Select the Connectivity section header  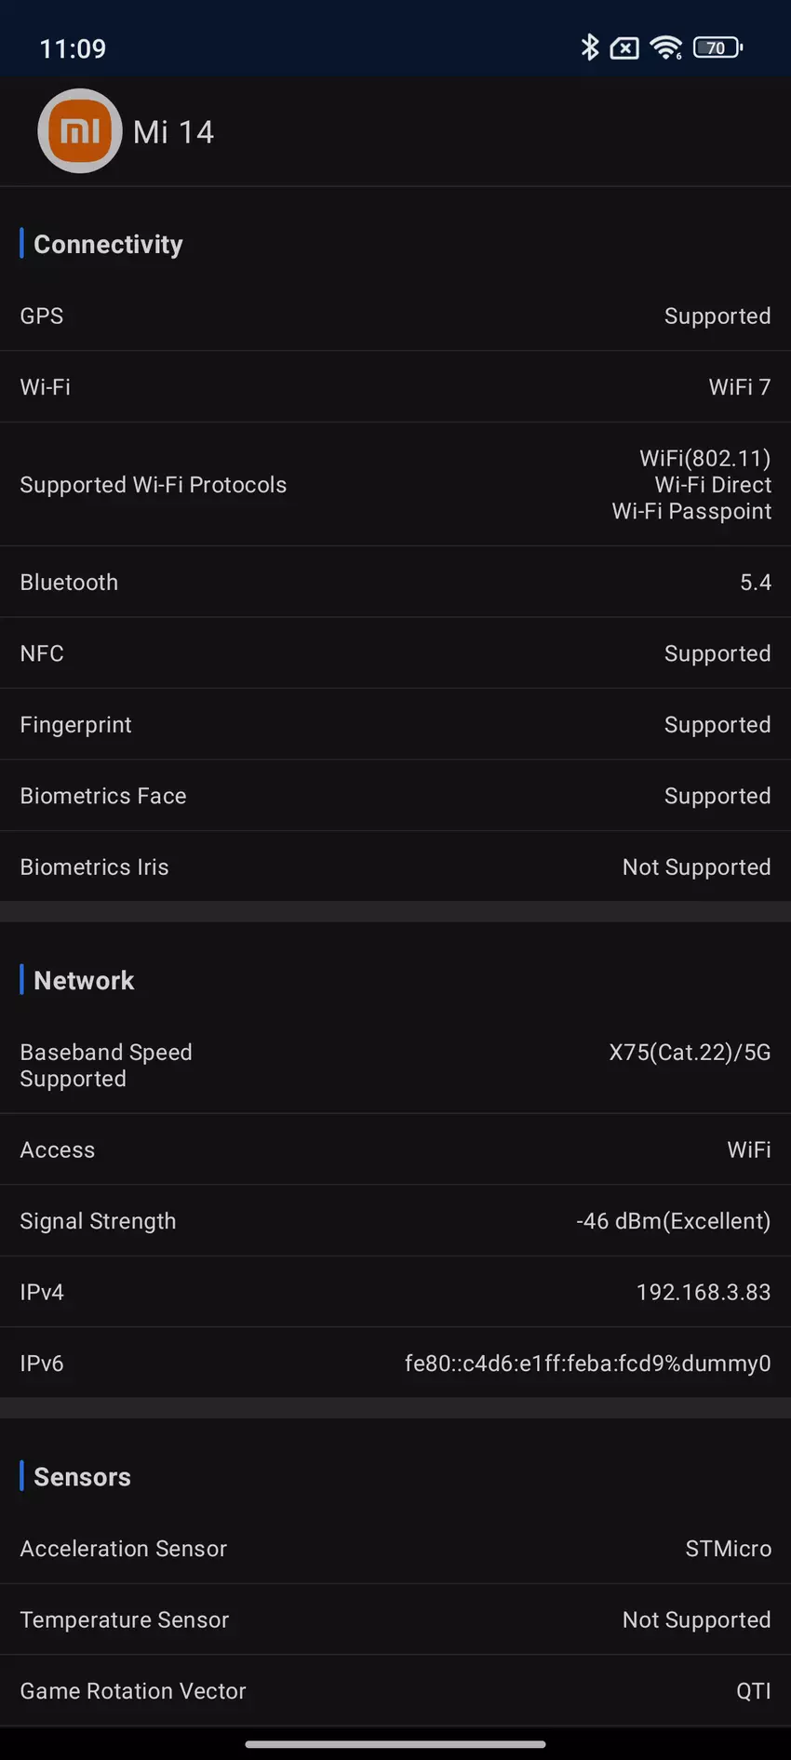click(108, 244)
